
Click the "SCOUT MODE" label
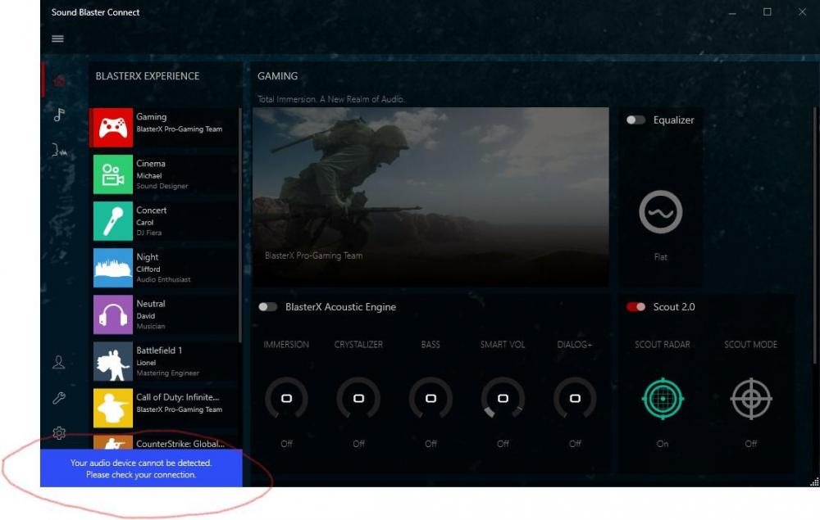(x=751, y=345)
